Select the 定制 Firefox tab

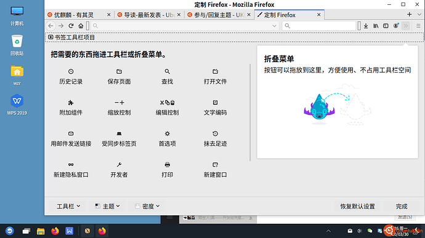coord(289,15)
